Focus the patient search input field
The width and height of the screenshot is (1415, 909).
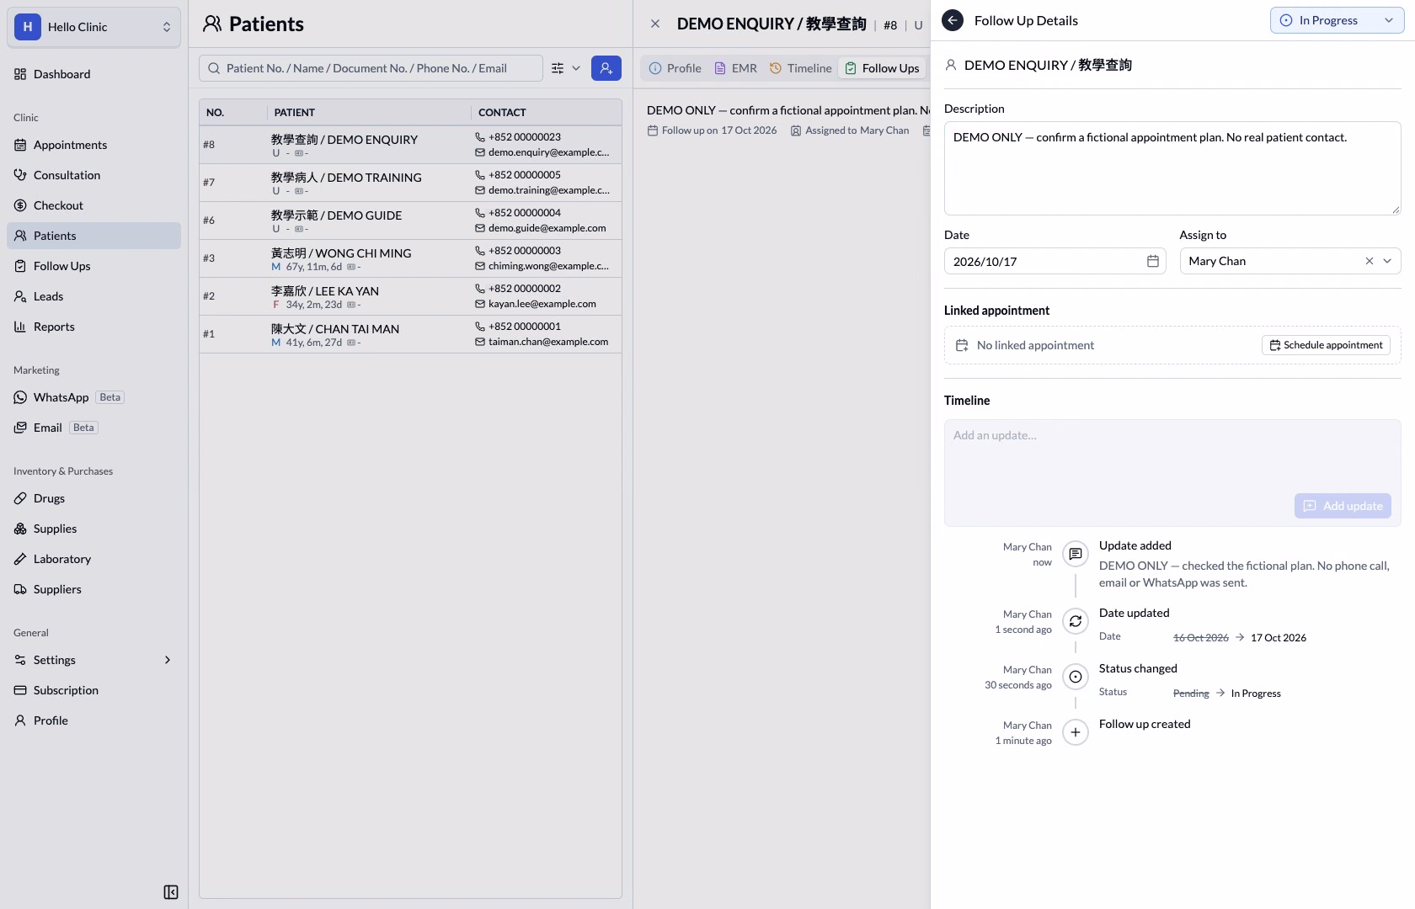[371, 68]
